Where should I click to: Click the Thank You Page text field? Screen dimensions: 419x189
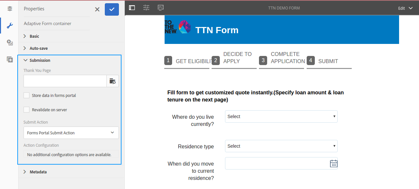tap(65, 81)
